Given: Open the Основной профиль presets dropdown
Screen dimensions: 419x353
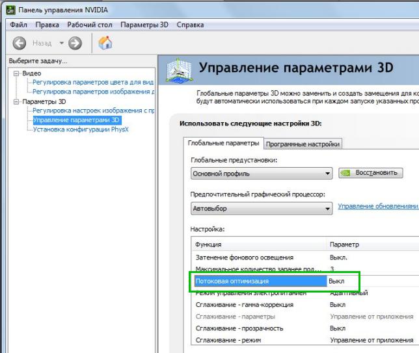Looking at the screenshot, I should click(262, 174).
